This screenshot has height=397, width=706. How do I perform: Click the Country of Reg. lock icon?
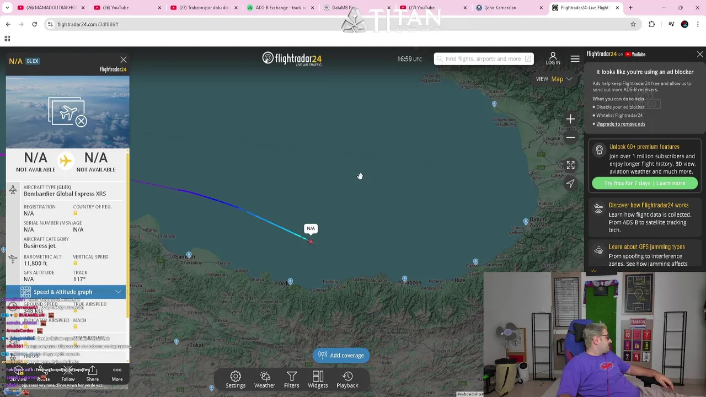tap(75, 213)
